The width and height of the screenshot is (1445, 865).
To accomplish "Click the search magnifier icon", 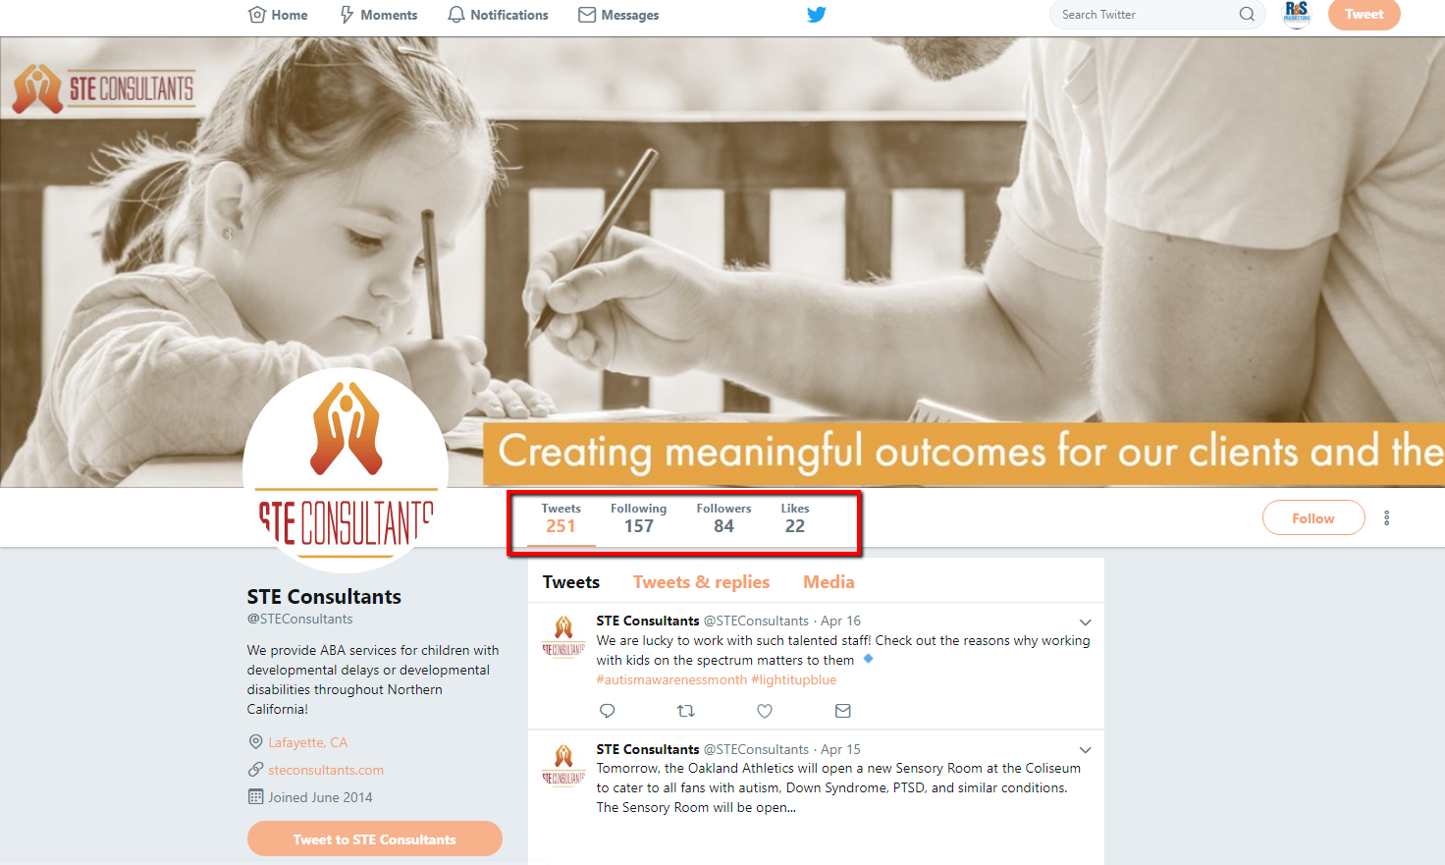I will point(1247,15).
